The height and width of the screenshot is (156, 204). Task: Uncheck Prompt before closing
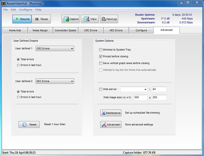click(101, 57)
